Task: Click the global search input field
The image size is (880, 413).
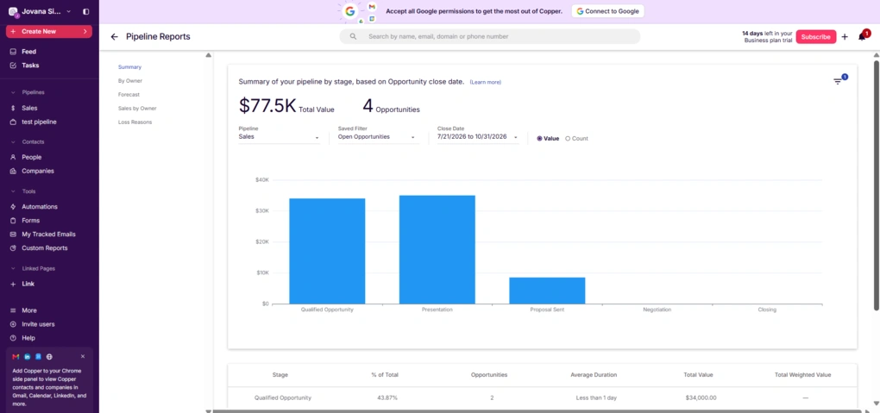Action: (490, 36)
